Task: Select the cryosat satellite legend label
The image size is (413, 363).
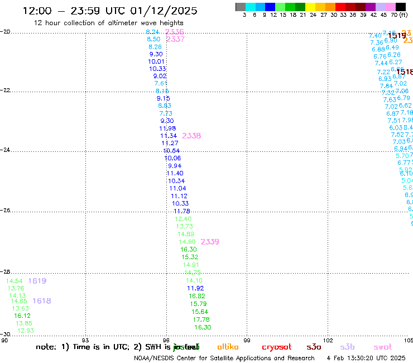Action: click(x=277, y=347)
